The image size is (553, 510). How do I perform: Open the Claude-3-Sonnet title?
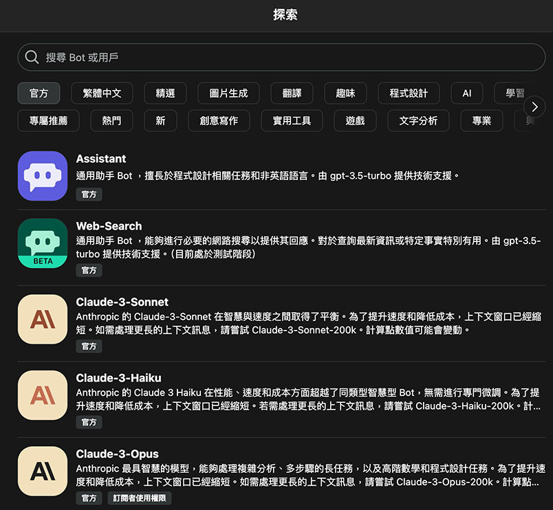[x=122, y=302]
